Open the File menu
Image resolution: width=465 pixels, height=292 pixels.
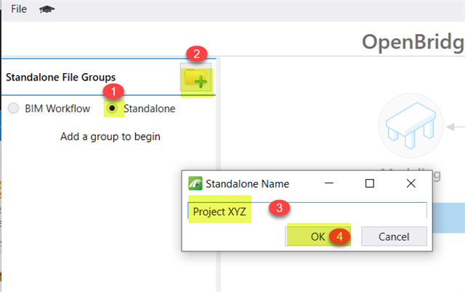[x=19, y=9]
